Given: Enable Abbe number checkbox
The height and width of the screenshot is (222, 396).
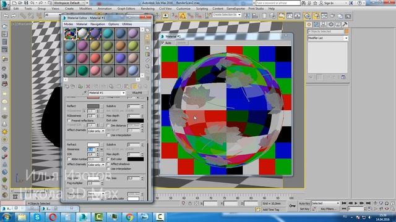Looking at the screenshot, I should pos(69,159).
